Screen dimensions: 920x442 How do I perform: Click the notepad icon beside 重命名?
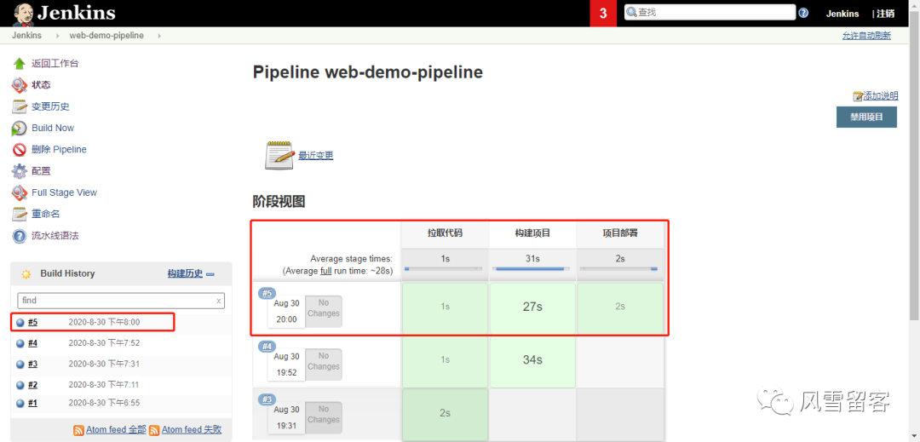click(x=20, y=214)
